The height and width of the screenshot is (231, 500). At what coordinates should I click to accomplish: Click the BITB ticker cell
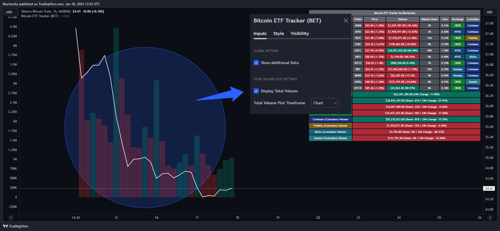358,32
